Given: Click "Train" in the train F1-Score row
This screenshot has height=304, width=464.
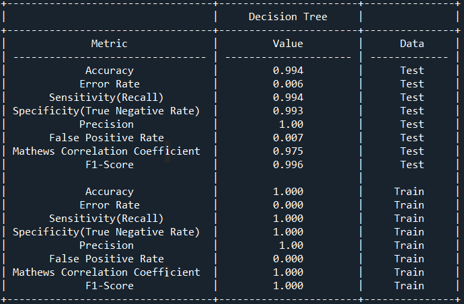Looking at the screenshot, I should click(x=409, y=286).
